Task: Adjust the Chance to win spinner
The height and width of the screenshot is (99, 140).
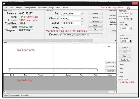Action: pos(131,19)
